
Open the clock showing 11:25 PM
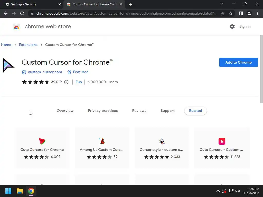[x=251, y=191]
